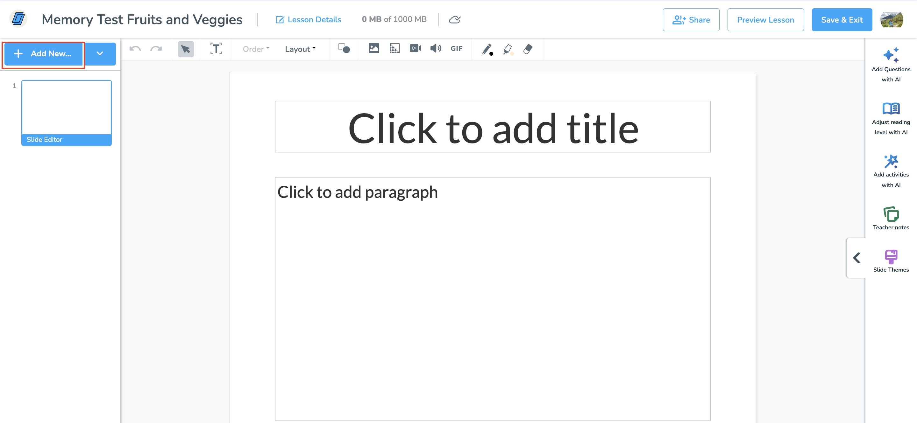Open the Order dropdown
The image size is (917, 423).
tap(256, 49)
